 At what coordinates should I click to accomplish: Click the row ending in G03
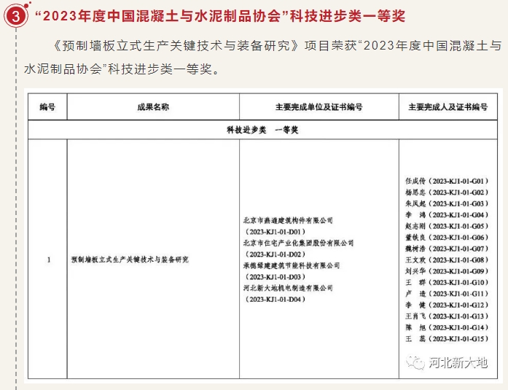pos(447,203)
